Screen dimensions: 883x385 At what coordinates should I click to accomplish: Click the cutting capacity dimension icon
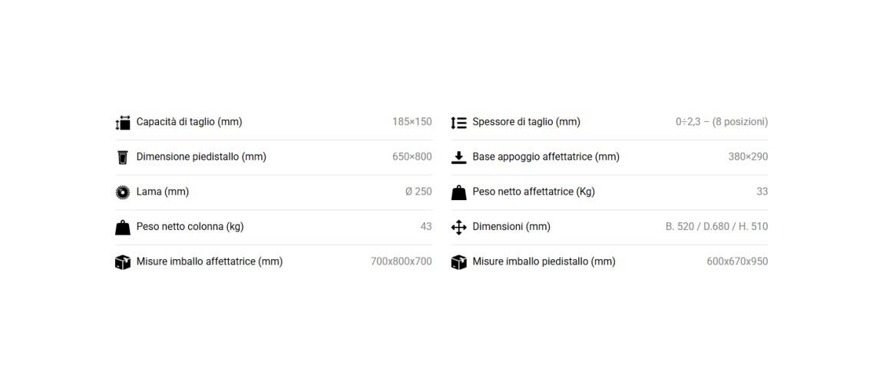[123, 122]
